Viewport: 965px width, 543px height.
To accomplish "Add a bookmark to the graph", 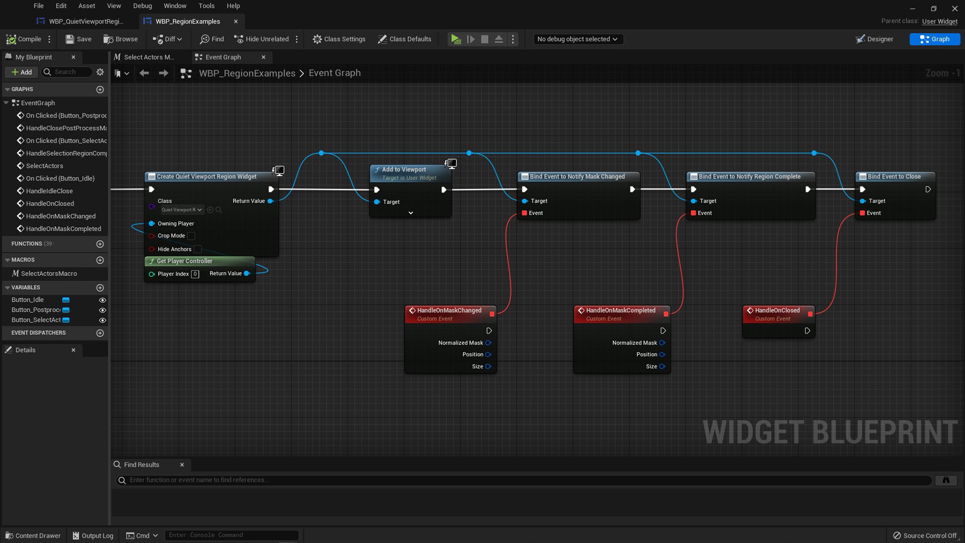I will [x=119, y=73].
